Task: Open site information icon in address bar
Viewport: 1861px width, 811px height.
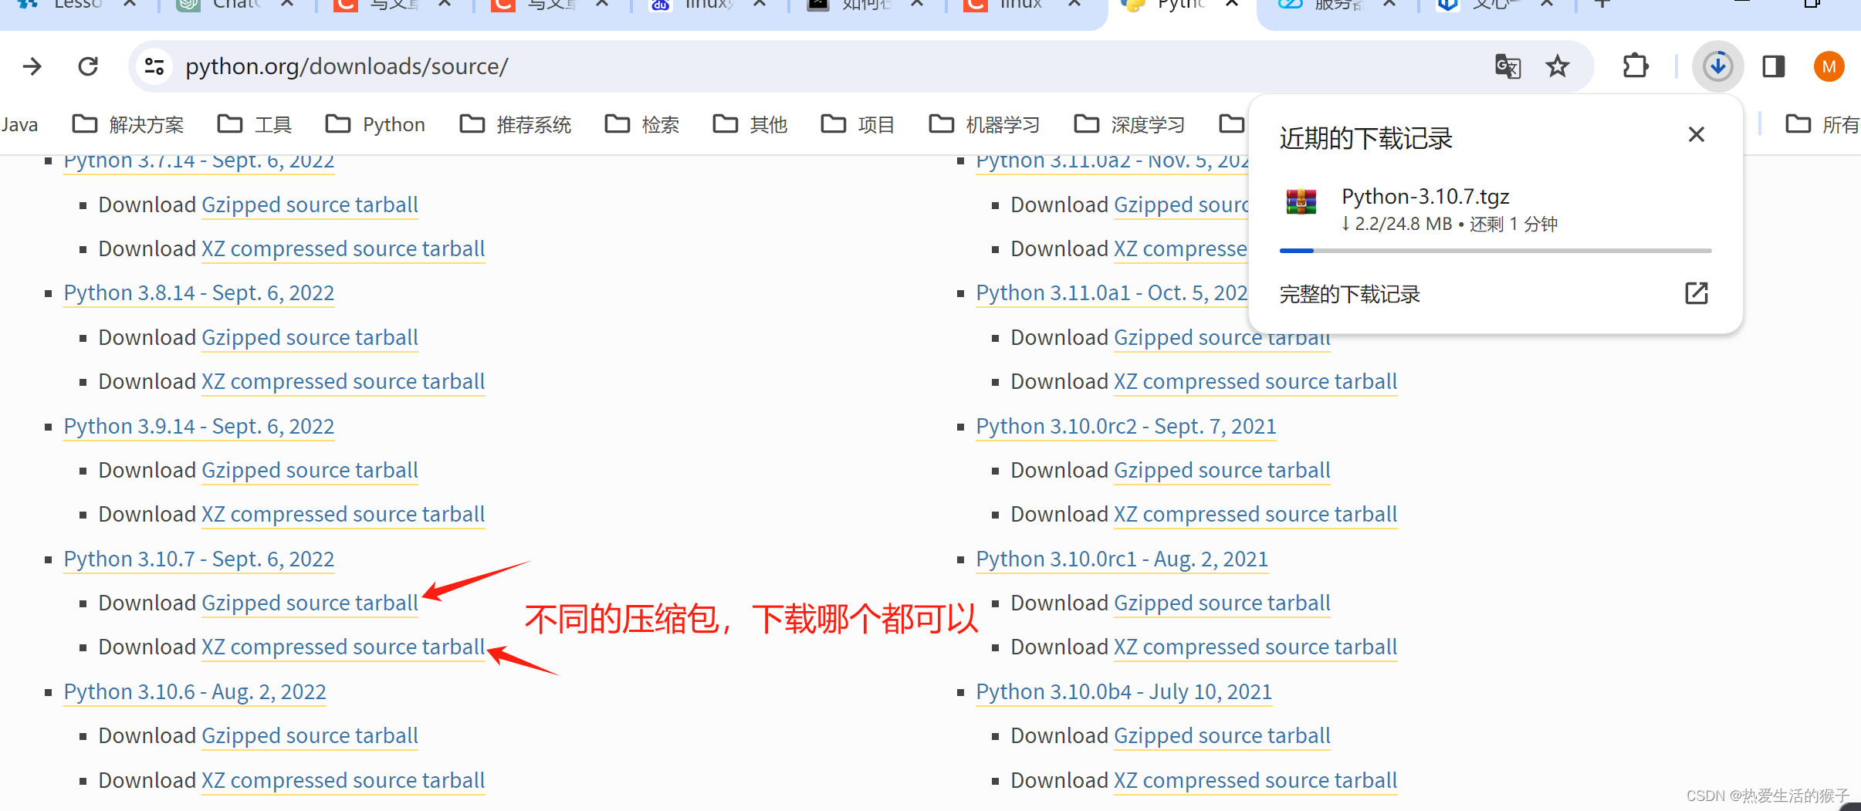Action: pyautogui.click(x=154, y=66)
